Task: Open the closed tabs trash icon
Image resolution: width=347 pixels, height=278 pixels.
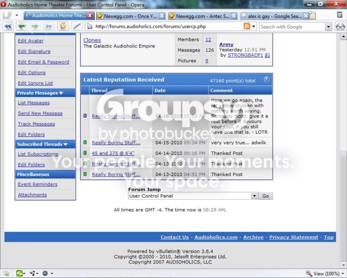Action: pyautogui.click(x=340, y=15)
